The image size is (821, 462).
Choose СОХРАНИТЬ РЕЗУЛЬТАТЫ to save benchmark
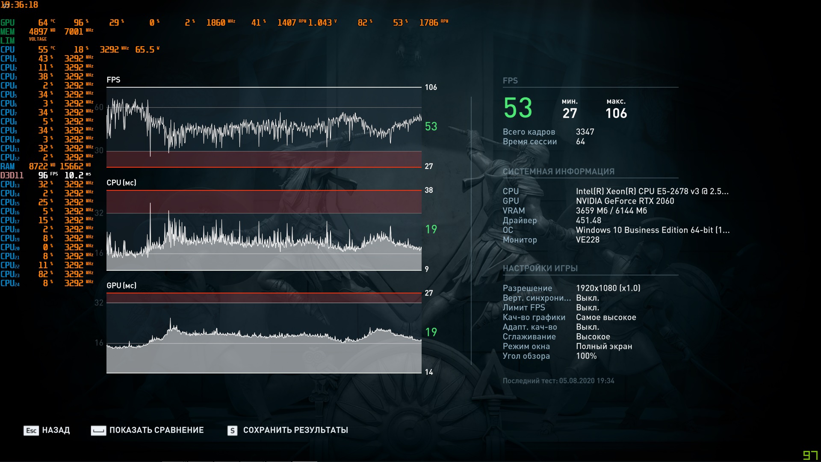click(295, 430)
